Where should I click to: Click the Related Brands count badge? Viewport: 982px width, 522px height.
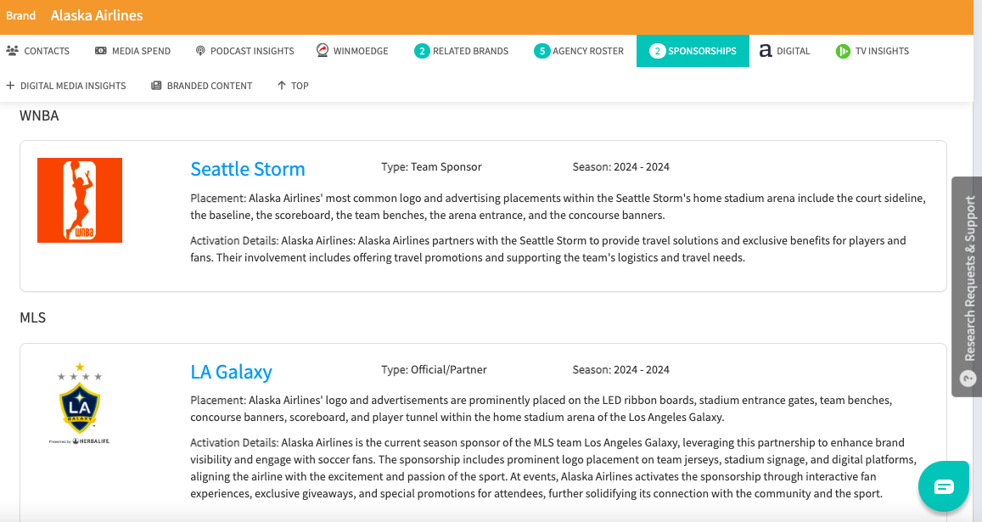pos(422,51)
